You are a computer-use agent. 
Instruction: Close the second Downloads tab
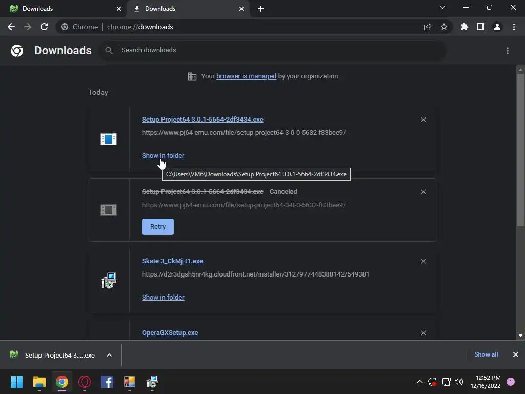point(241,9)
